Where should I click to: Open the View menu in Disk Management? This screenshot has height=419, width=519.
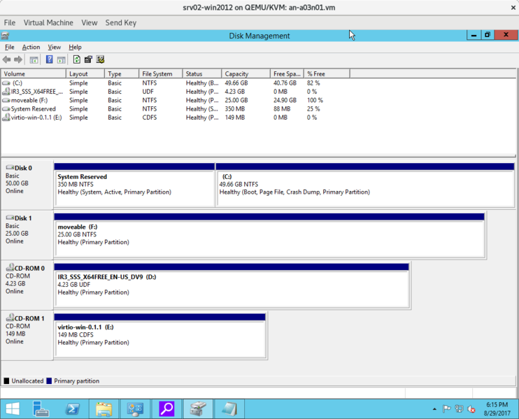click(x=54, y=47)
